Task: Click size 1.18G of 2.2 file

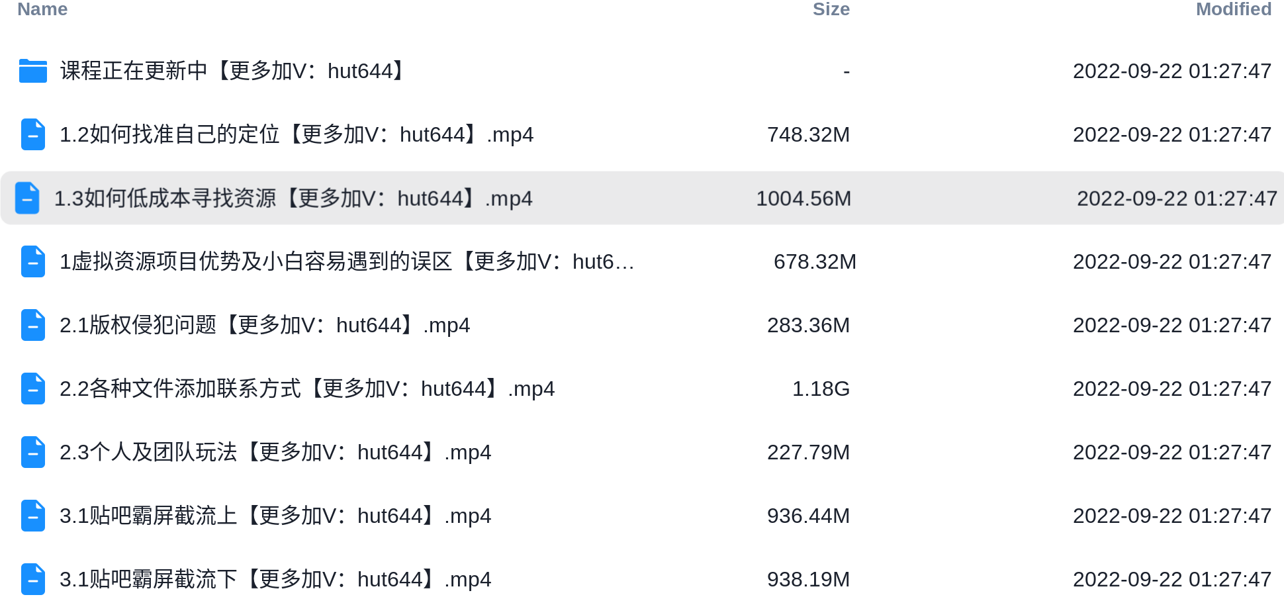Action: click(821, 389)
